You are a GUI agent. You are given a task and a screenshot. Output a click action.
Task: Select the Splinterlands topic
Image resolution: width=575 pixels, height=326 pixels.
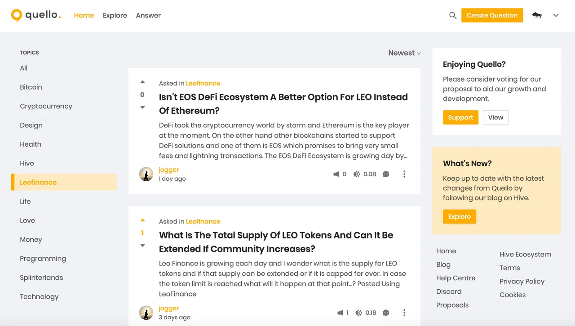pyautogui.click(x=41, y=278)
